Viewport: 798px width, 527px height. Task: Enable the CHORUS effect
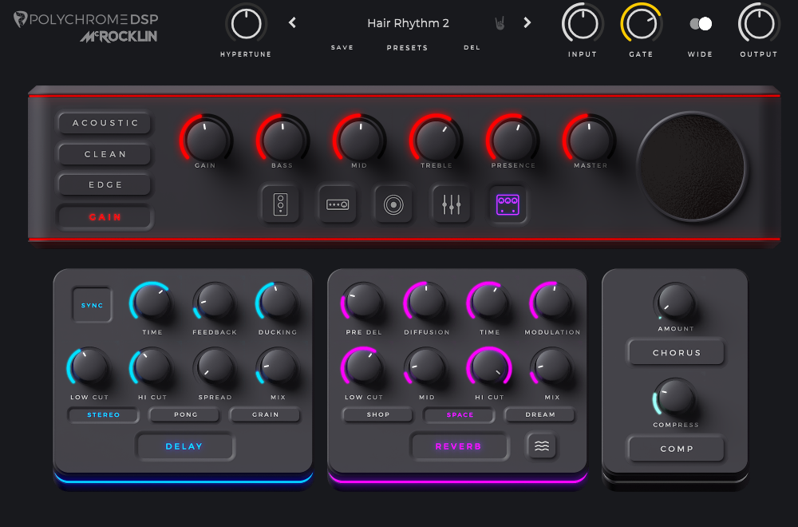pyautogui.click(x=676, y=352)
